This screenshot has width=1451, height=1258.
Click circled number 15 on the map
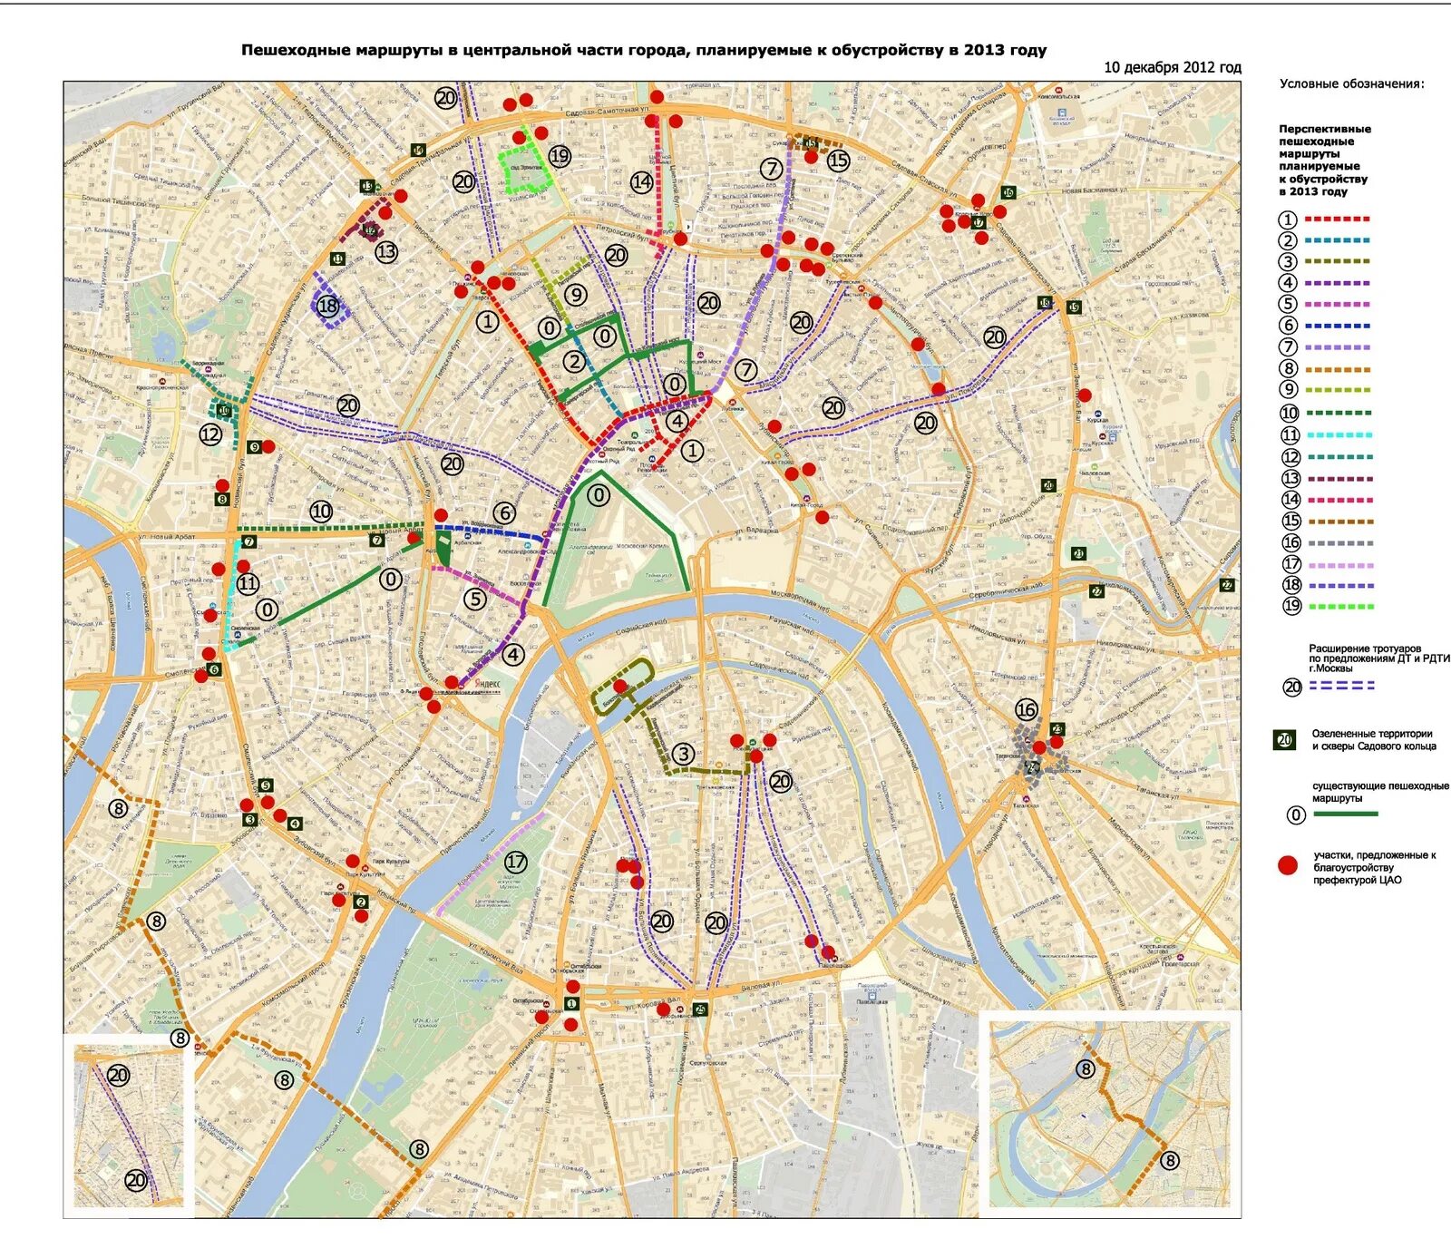click(838, 161)
